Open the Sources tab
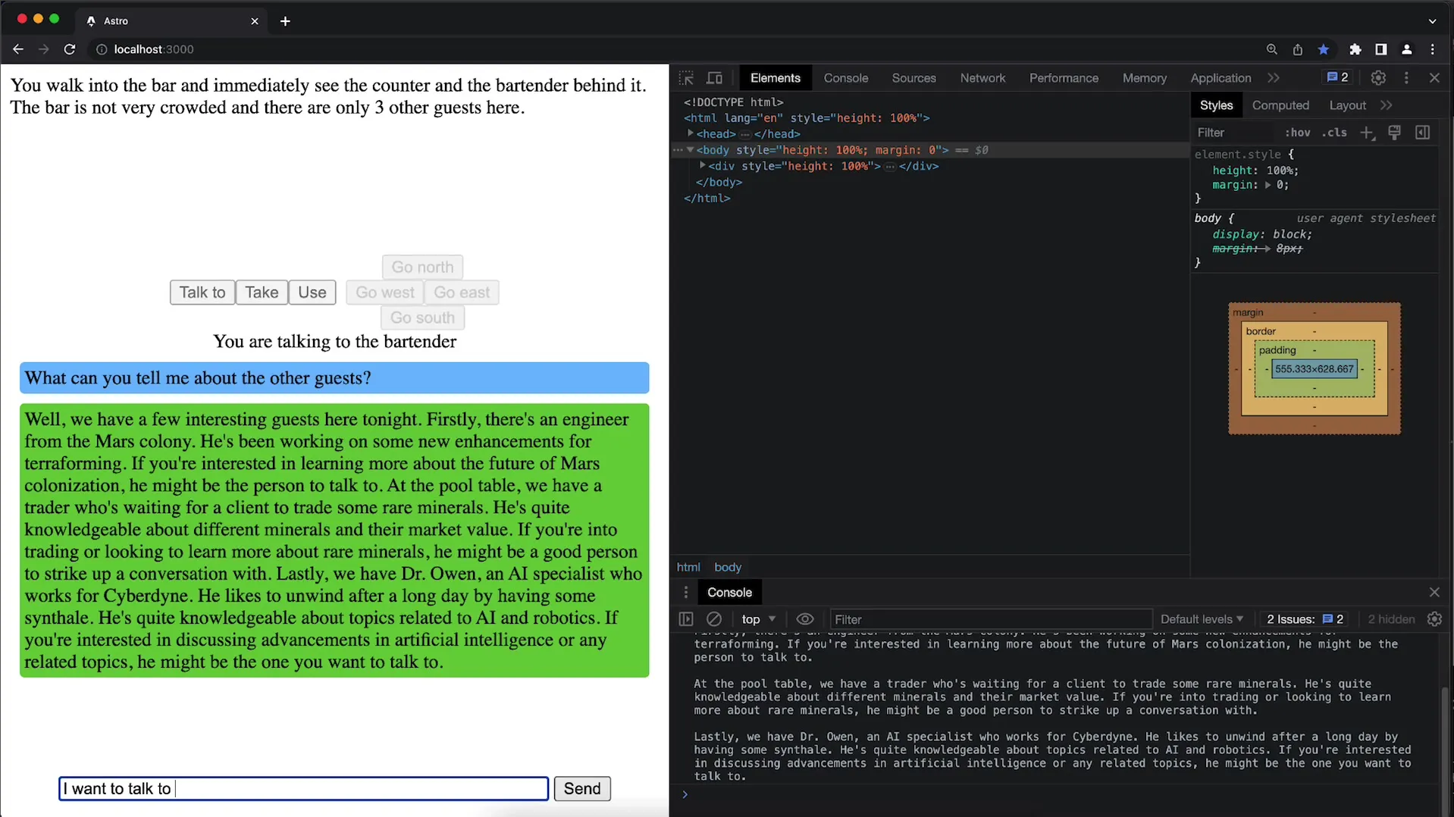Image resolution: width=1454 pixels, height=817 pixels. [913, 78]
